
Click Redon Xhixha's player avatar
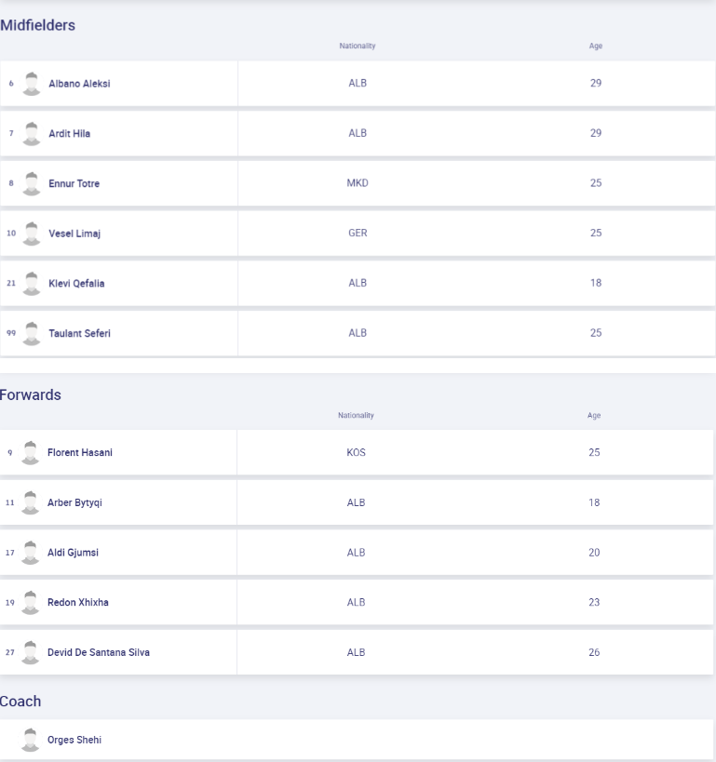click(x=31, y=602)
